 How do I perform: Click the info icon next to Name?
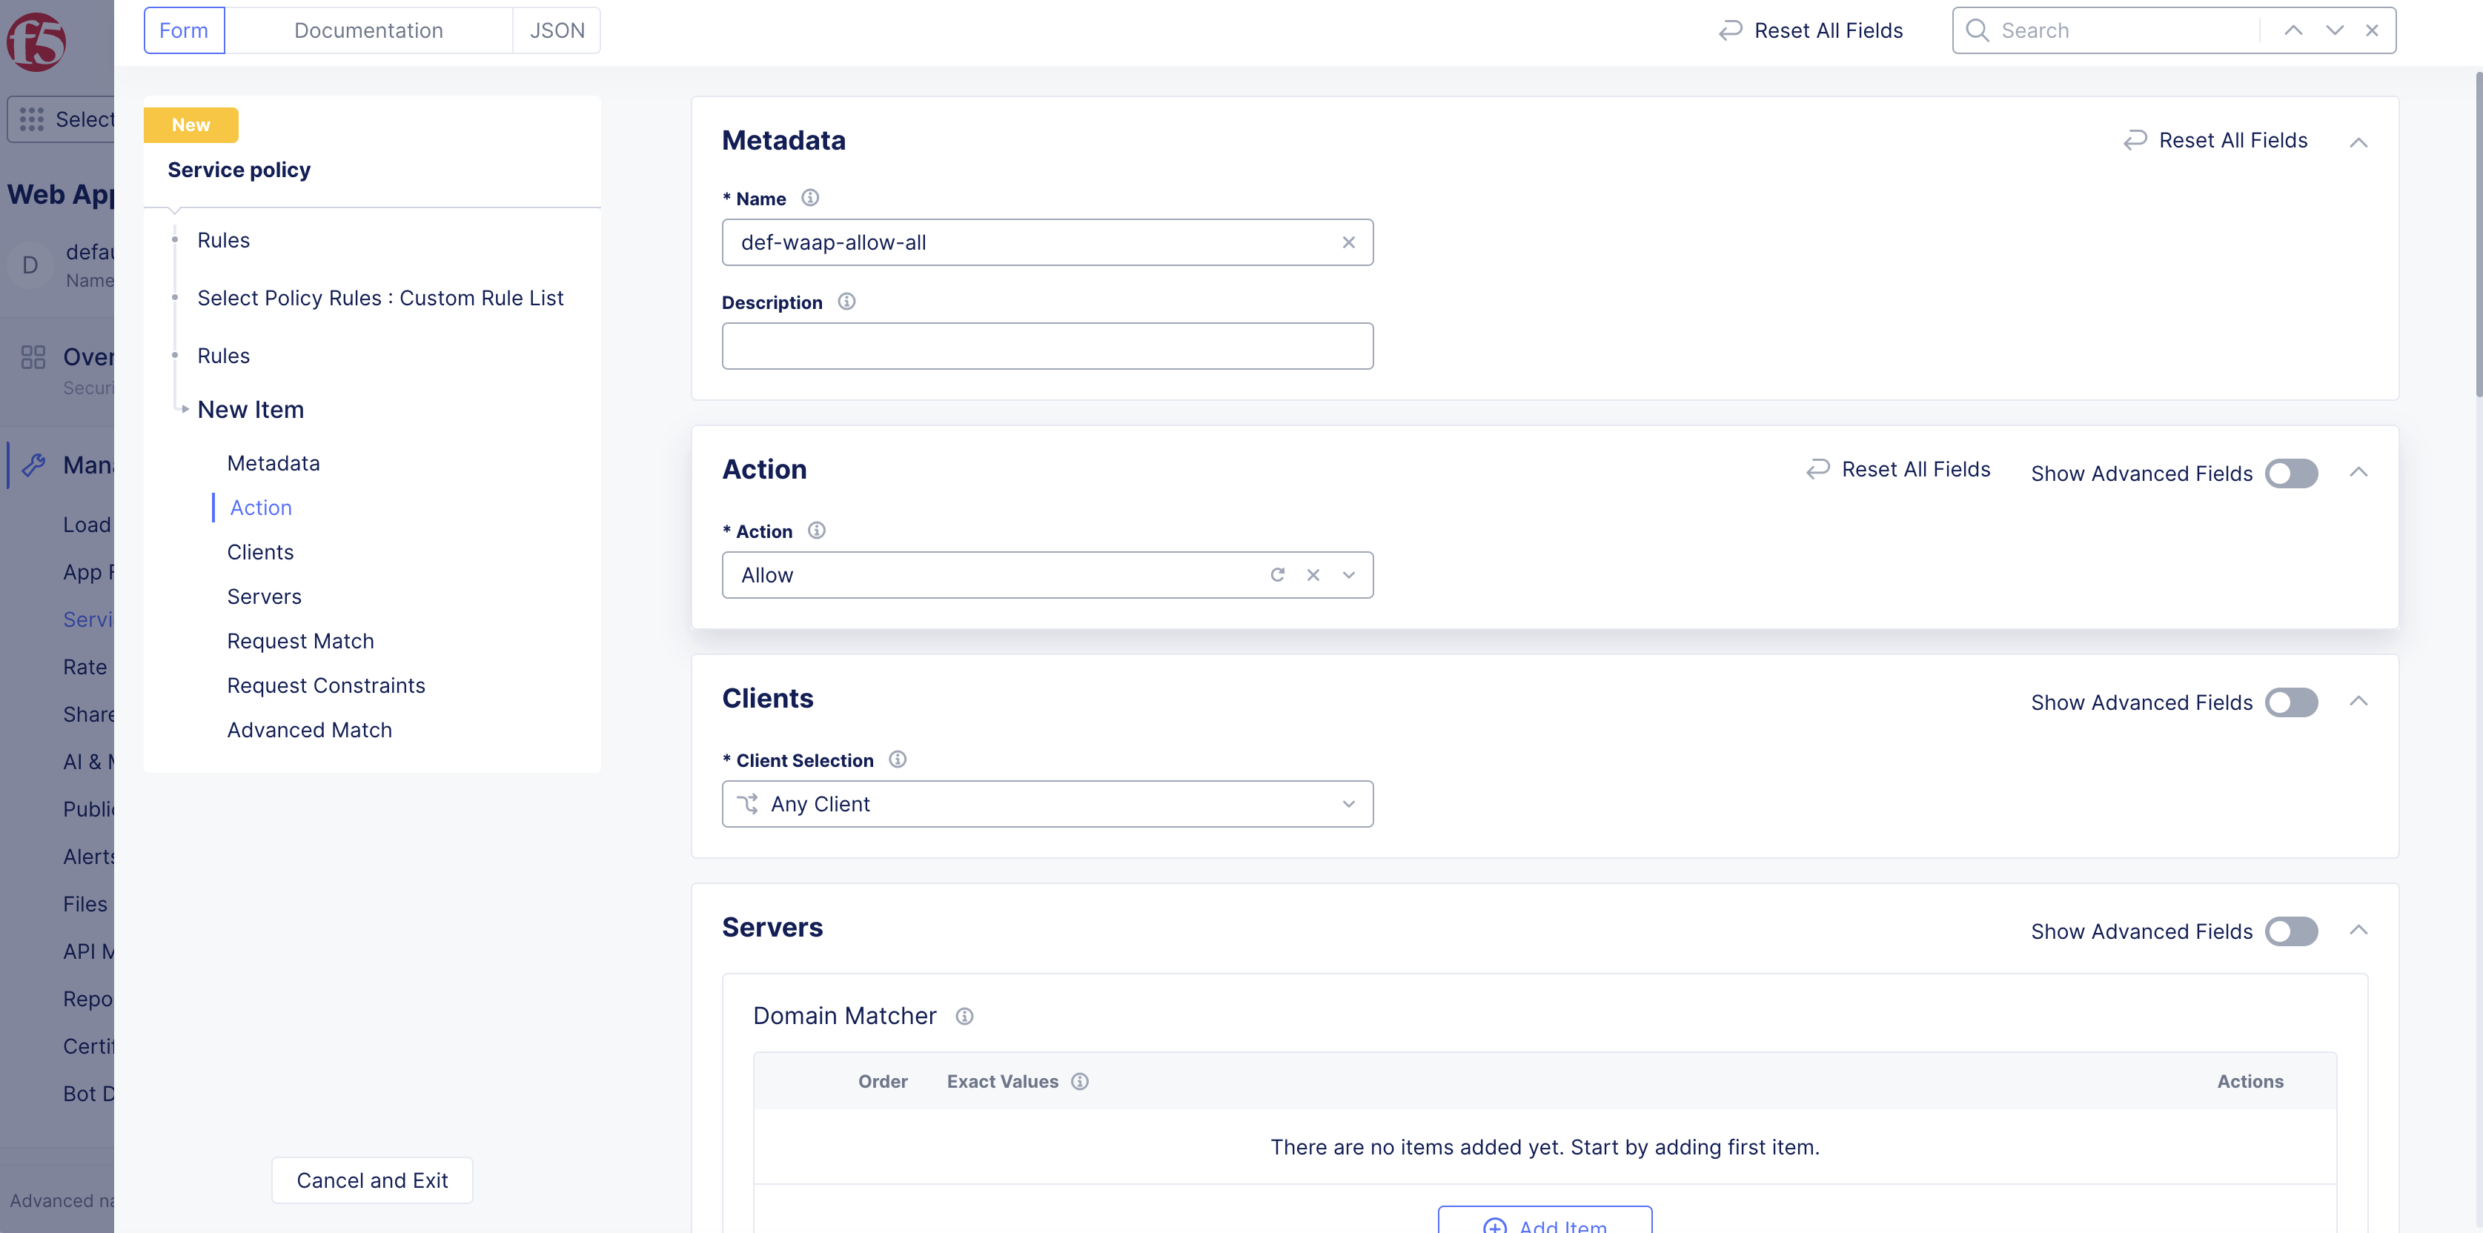tap(809, 199)
